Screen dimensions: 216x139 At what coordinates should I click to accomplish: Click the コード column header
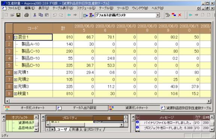[33, 28]
